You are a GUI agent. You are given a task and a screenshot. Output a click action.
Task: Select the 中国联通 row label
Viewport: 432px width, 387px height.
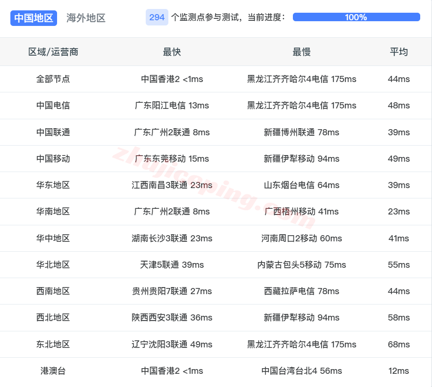pyautogui.click(x=53, y=132)
